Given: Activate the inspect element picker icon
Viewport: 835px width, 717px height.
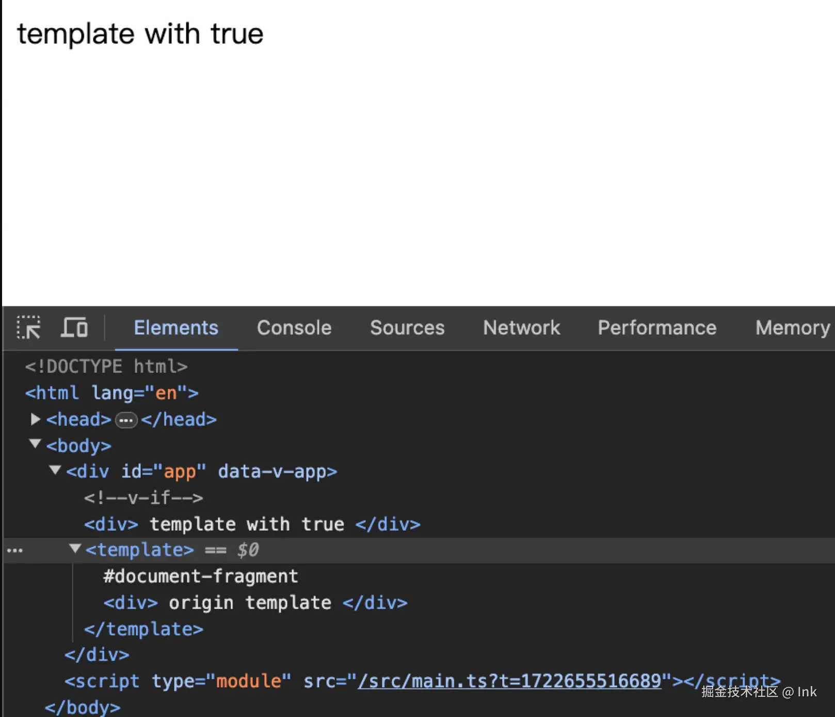Looking at the screenshot, I should pyautogui.click(x=28, y=328).
